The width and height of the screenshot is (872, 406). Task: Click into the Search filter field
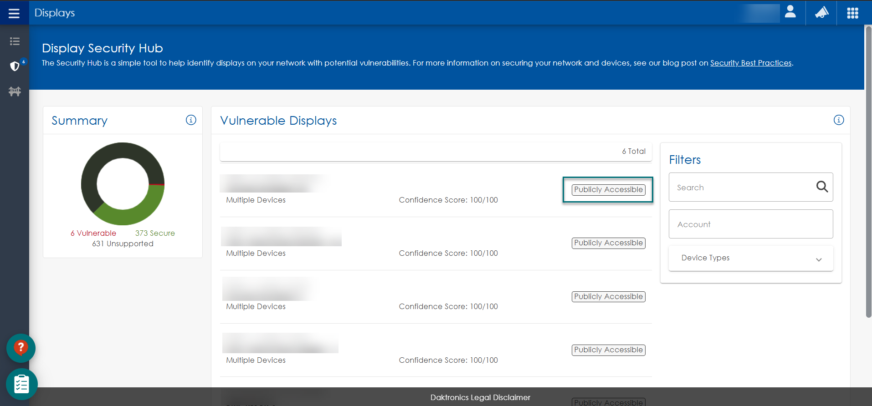tap(743, 188)
